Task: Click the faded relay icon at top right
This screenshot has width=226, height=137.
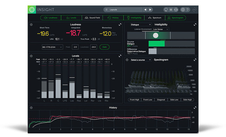Action: point(194,10)
